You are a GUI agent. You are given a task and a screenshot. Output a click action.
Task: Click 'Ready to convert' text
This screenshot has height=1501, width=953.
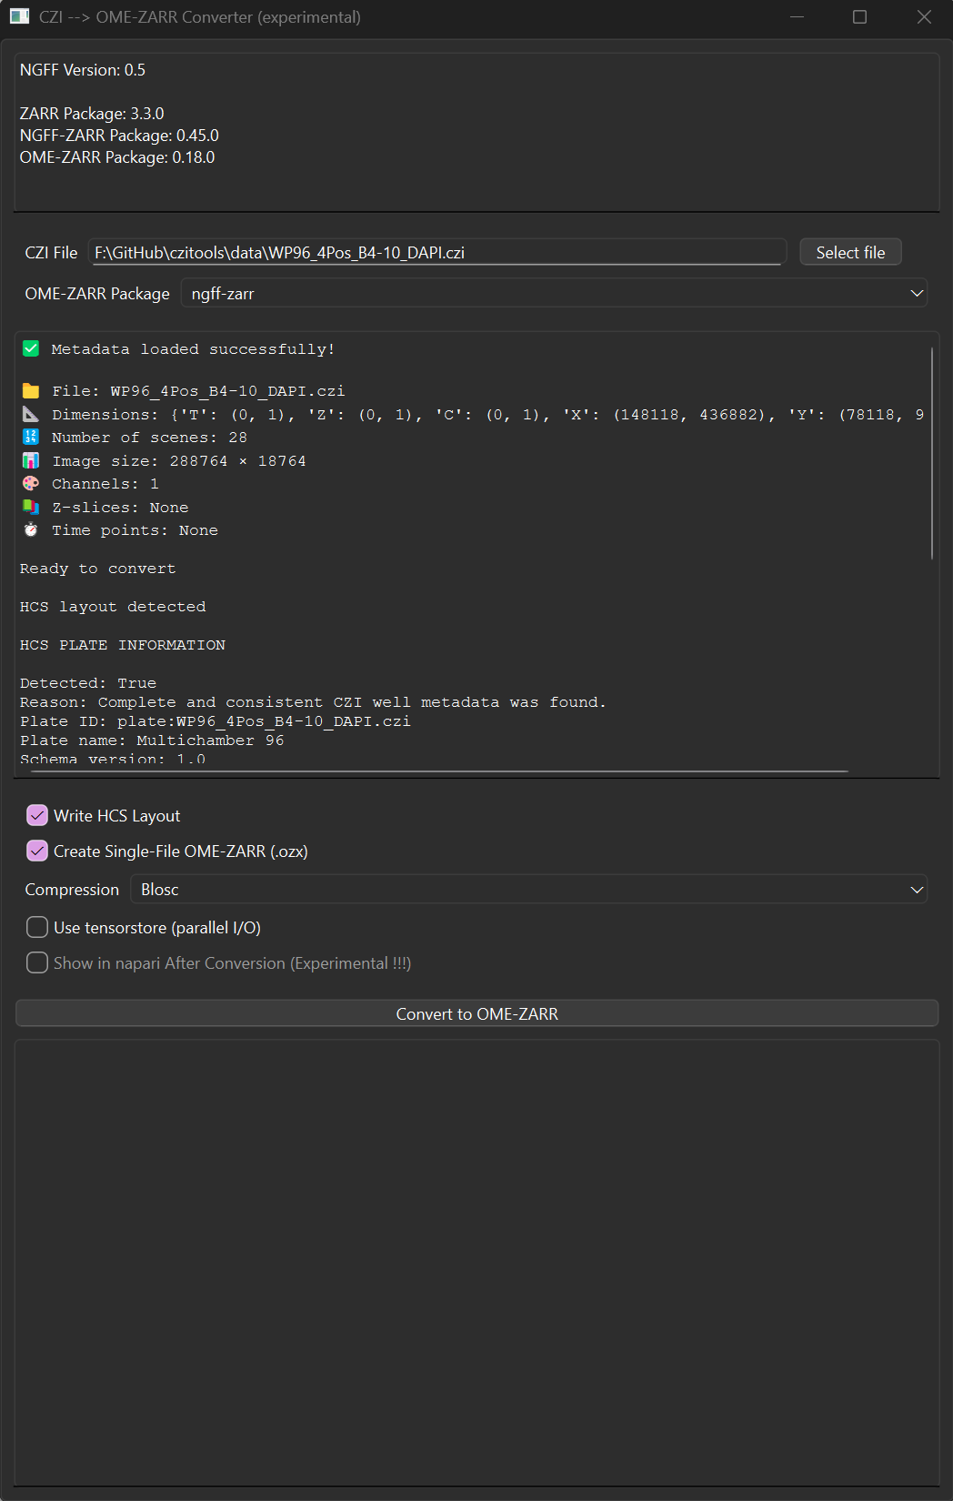(x=98, y=569)
